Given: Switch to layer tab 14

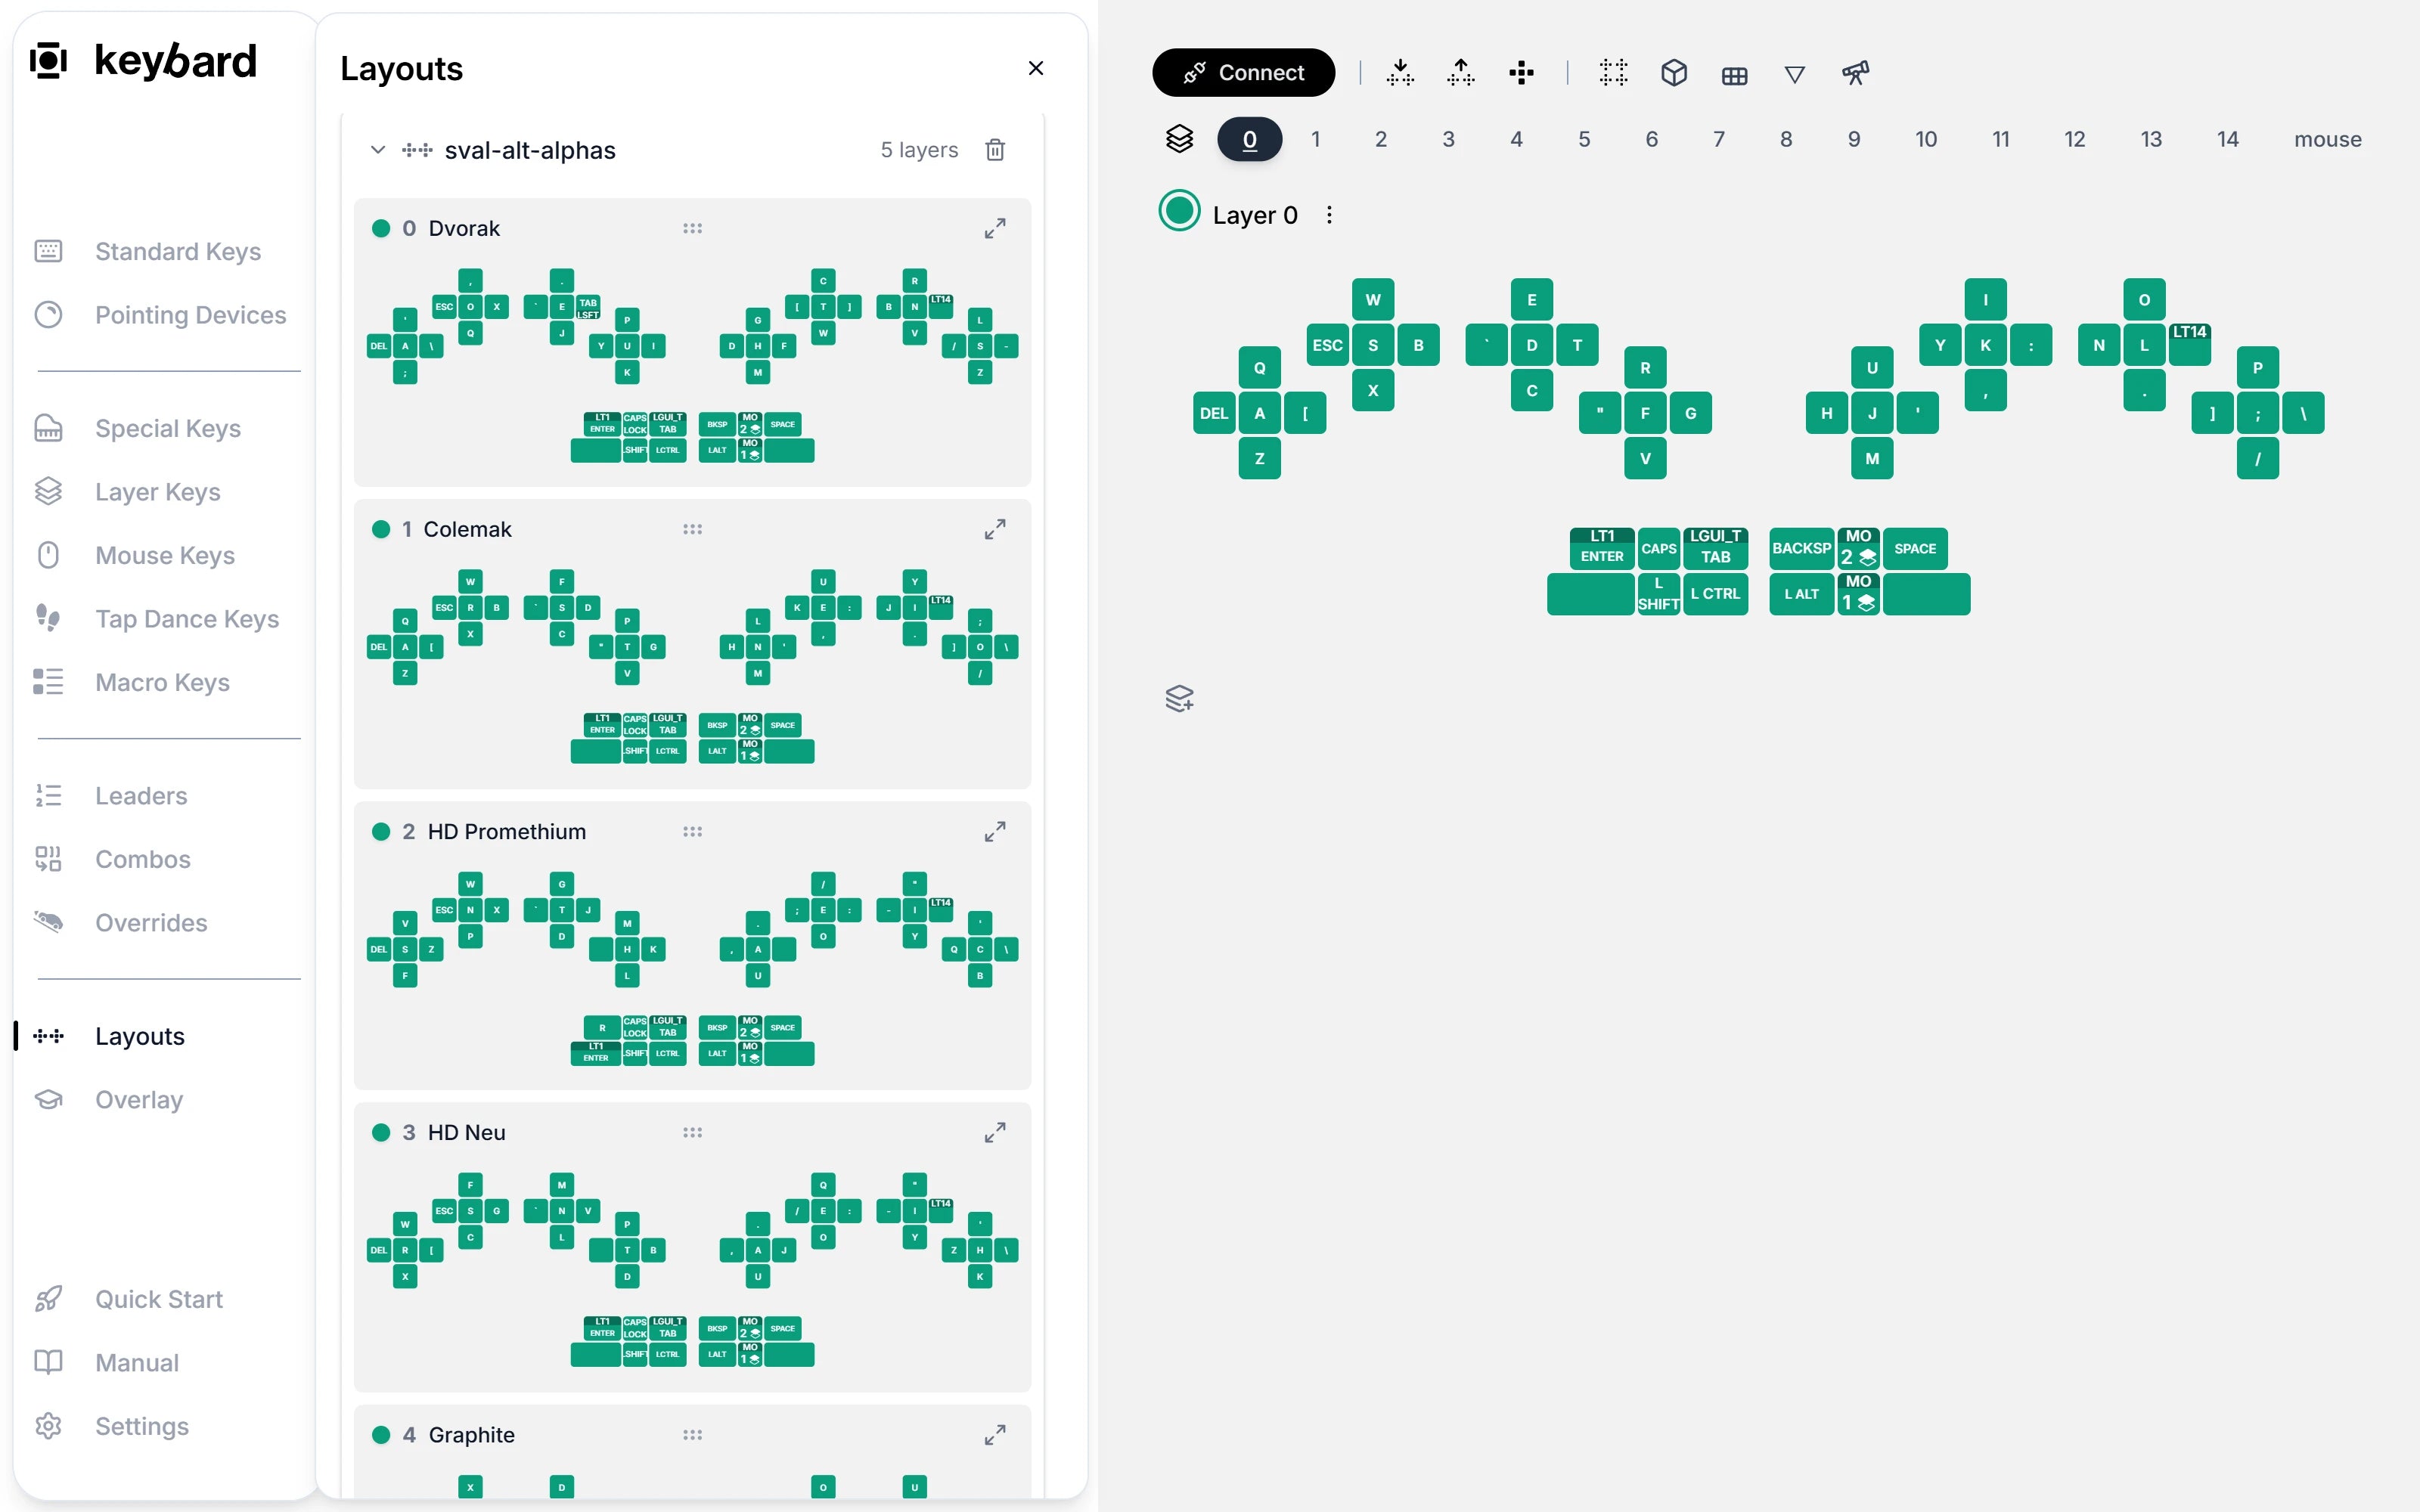Looking at the screenshot, I should (2227, 139).
